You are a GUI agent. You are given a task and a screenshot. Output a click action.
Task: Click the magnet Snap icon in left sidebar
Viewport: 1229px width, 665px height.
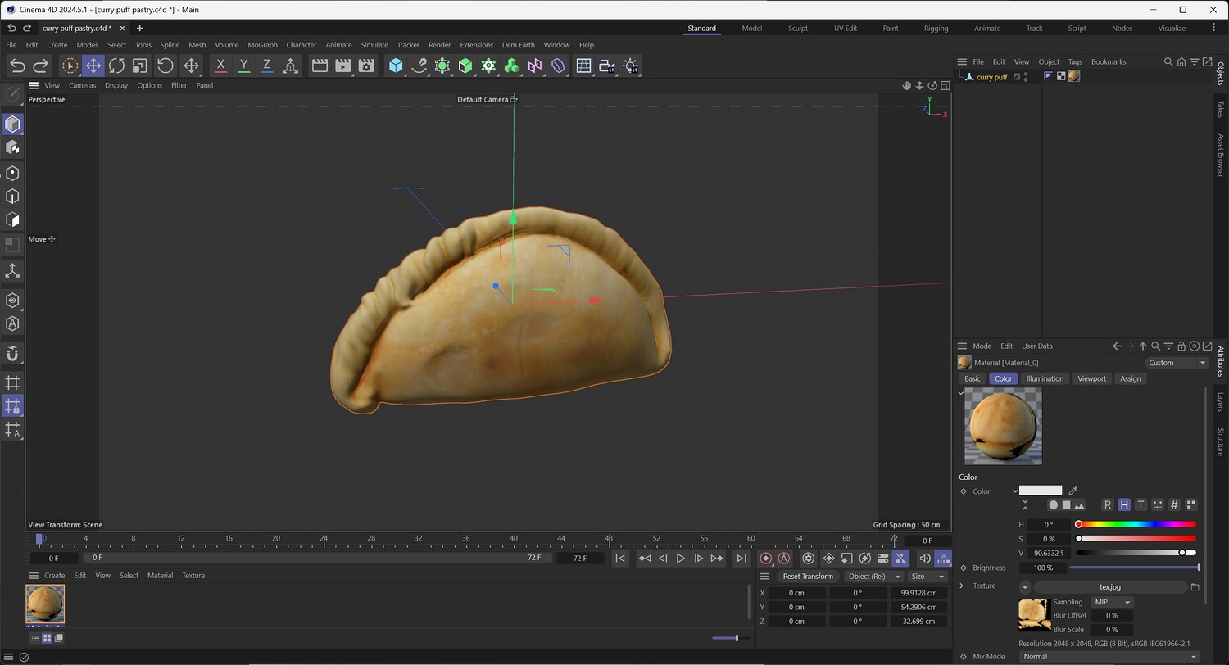(12, 354)
